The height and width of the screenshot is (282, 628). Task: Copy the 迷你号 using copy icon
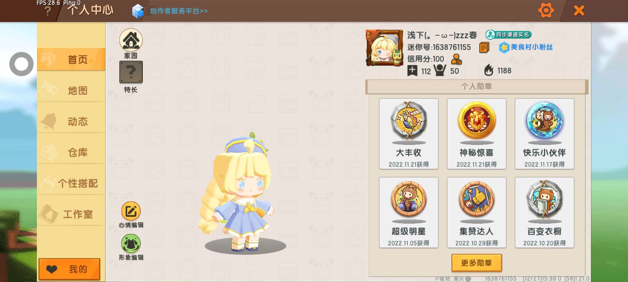click(x=484, y=47)
